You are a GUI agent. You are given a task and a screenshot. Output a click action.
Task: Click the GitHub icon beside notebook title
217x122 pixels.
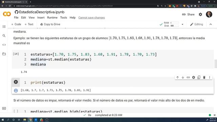pyautogui.click(x=17, y=12)
